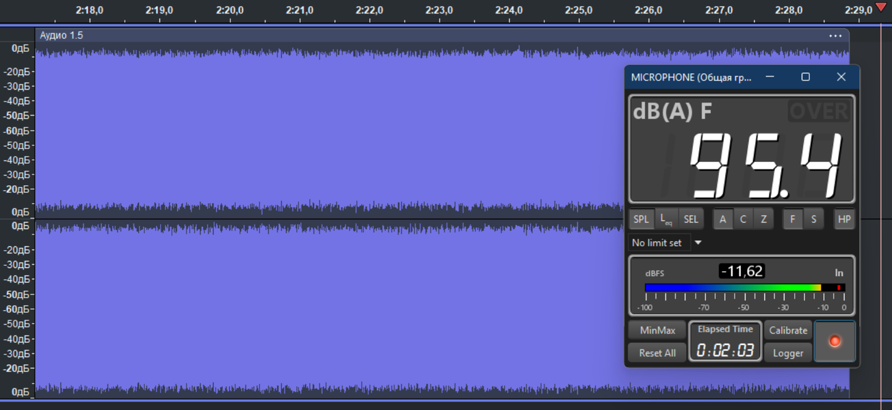The image size is (892, 410).
Task: Enable Slow (S) time weighting
Action: click(x=813, y=219)
